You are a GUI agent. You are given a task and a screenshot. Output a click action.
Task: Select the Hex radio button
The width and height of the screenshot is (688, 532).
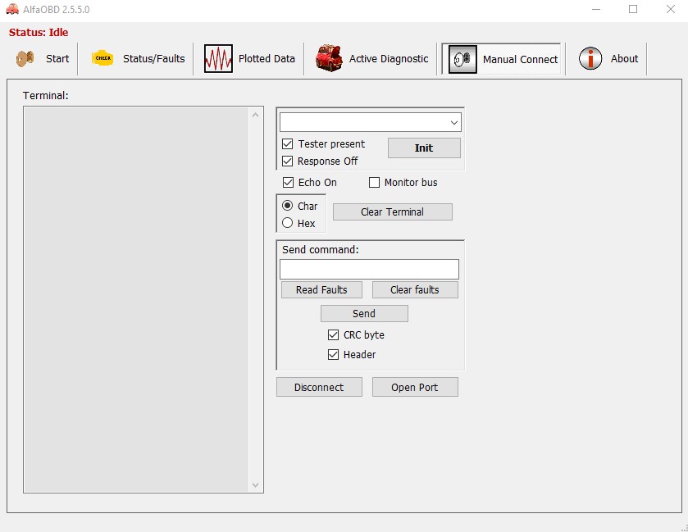point(288,223)
